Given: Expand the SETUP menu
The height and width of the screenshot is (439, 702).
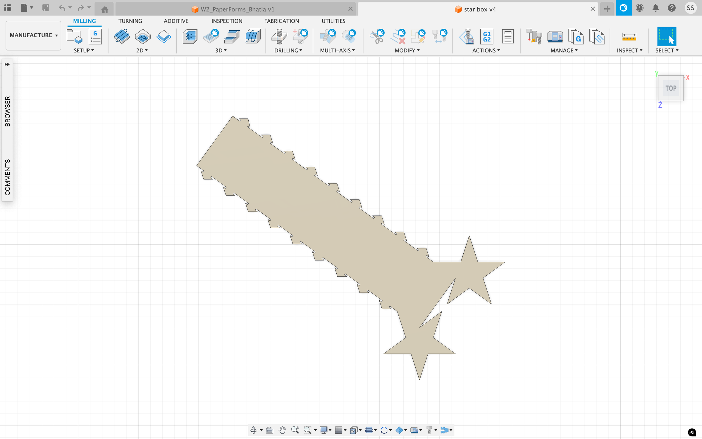Looking at the screenshot, I should pyautogui.click(x=84, y=50).
